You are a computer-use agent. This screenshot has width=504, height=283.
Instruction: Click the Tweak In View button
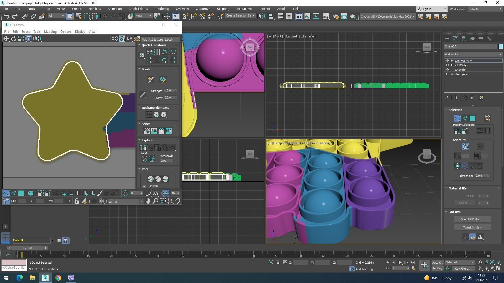click(472, 227)
